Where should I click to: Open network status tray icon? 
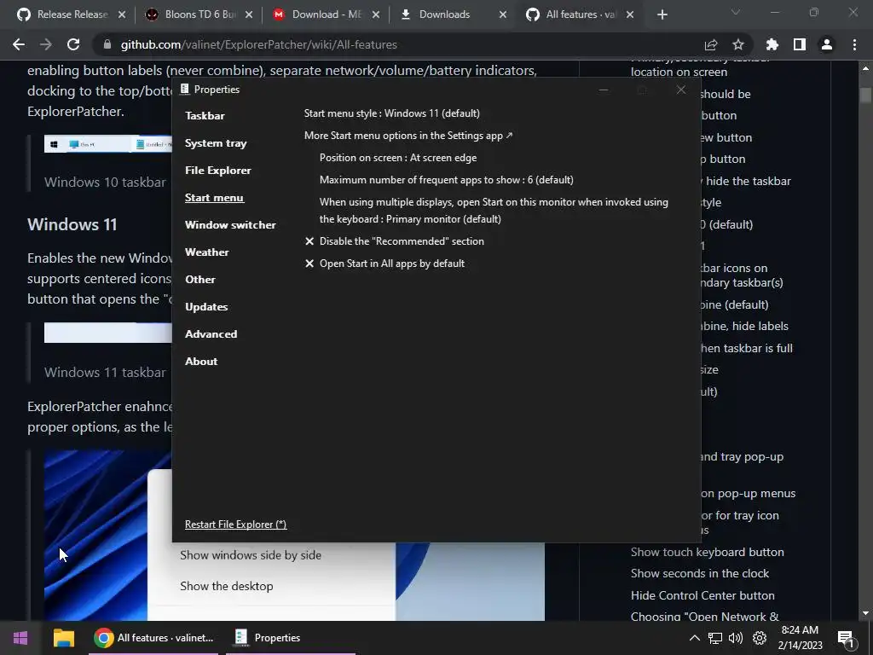pos(715,638)
